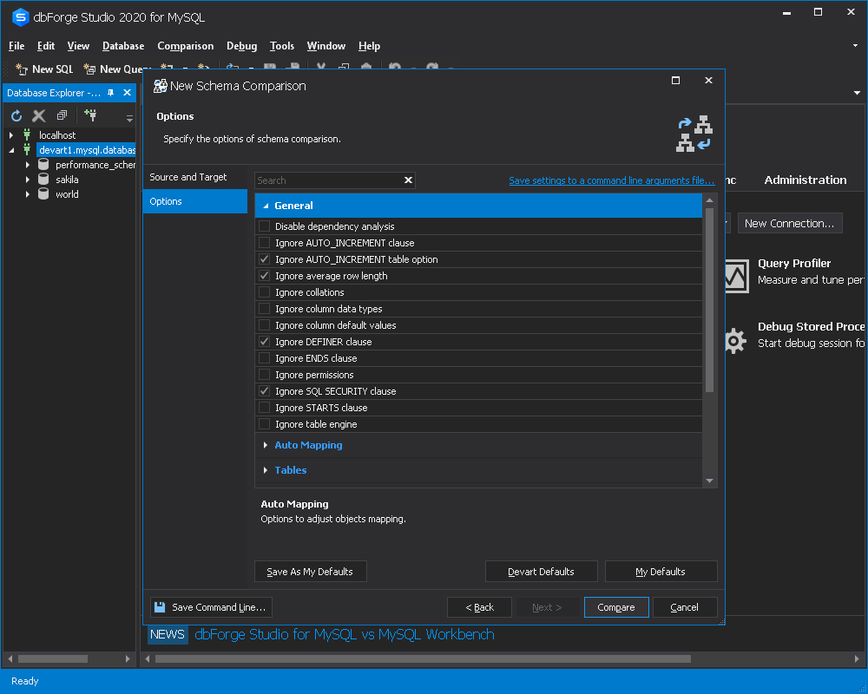
Task: Enable Disable dependency analysis checkbox
Action: (x=265, y=226)
